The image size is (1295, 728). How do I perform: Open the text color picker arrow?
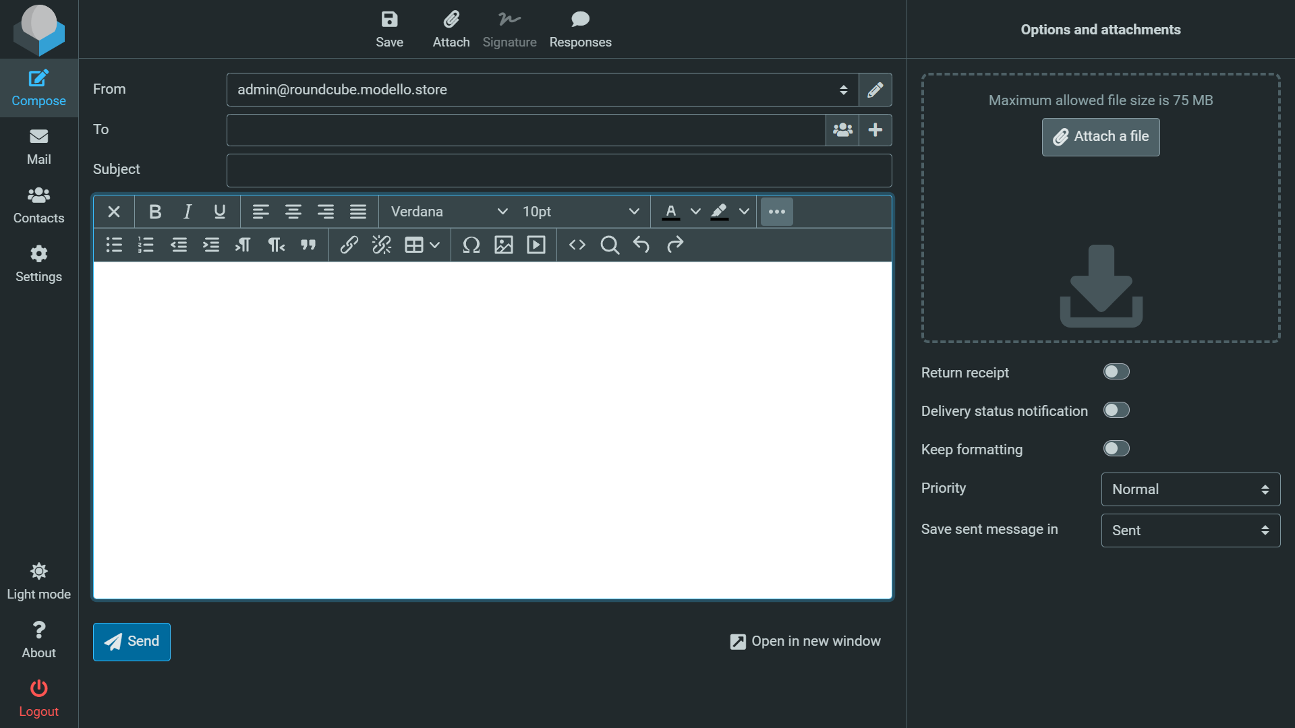695,212
